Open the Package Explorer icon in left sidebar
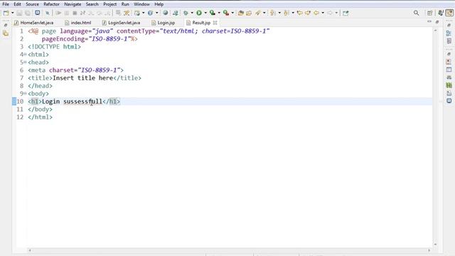Screen dimensions: 455x256 (6, 33)
